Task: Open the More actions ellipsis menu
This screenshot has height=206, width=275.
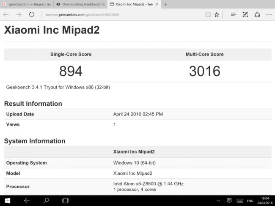Action: click(269, 14)
